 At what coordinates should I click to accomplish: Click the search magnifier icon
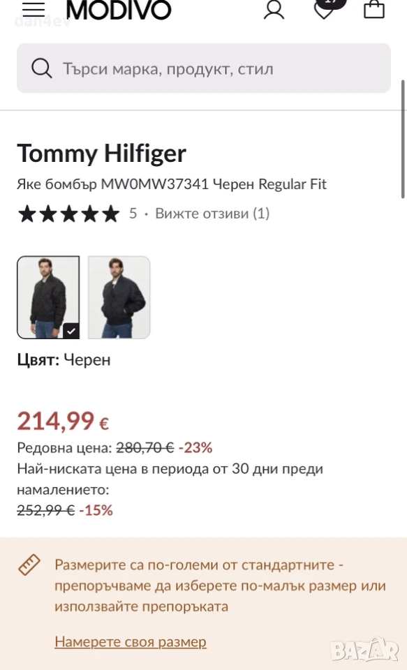(41, 68)
